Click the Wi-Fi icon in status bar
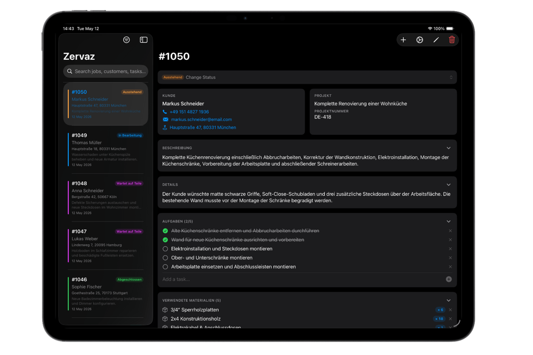Viewport: 533px width, 355px height. point(430,28)
